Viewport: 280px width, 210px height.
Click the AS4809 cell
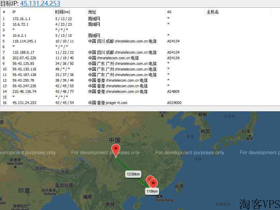coord(173,92)
